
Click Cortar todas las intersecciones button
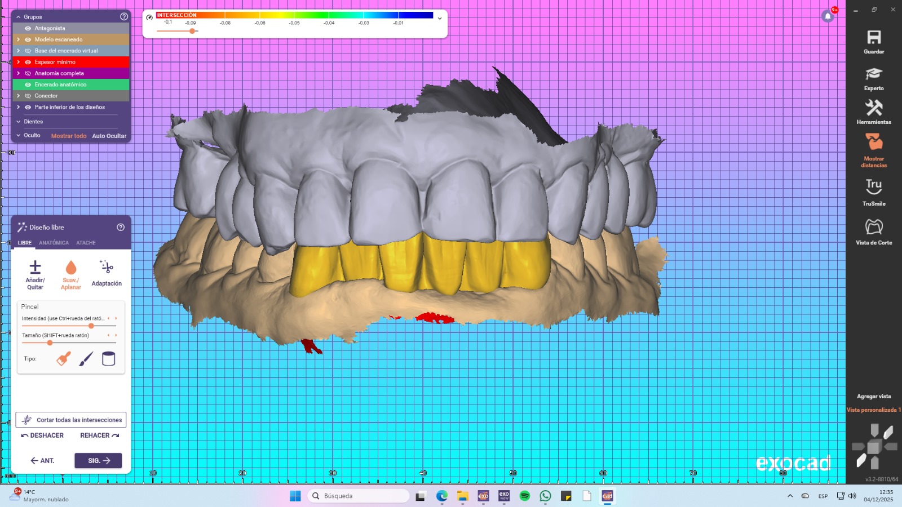(71, 420)
